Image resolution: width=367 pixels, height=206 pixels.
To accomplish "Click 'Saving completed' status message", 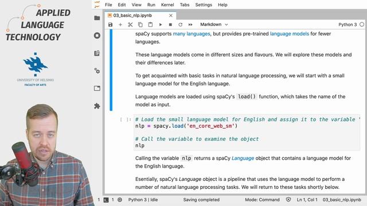I will pyautogui.click(x=201, y=200).
